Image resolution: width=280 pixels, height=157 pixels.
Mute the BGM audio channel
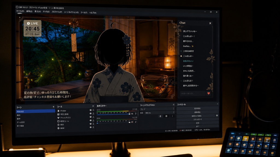(x=132, y=122)
